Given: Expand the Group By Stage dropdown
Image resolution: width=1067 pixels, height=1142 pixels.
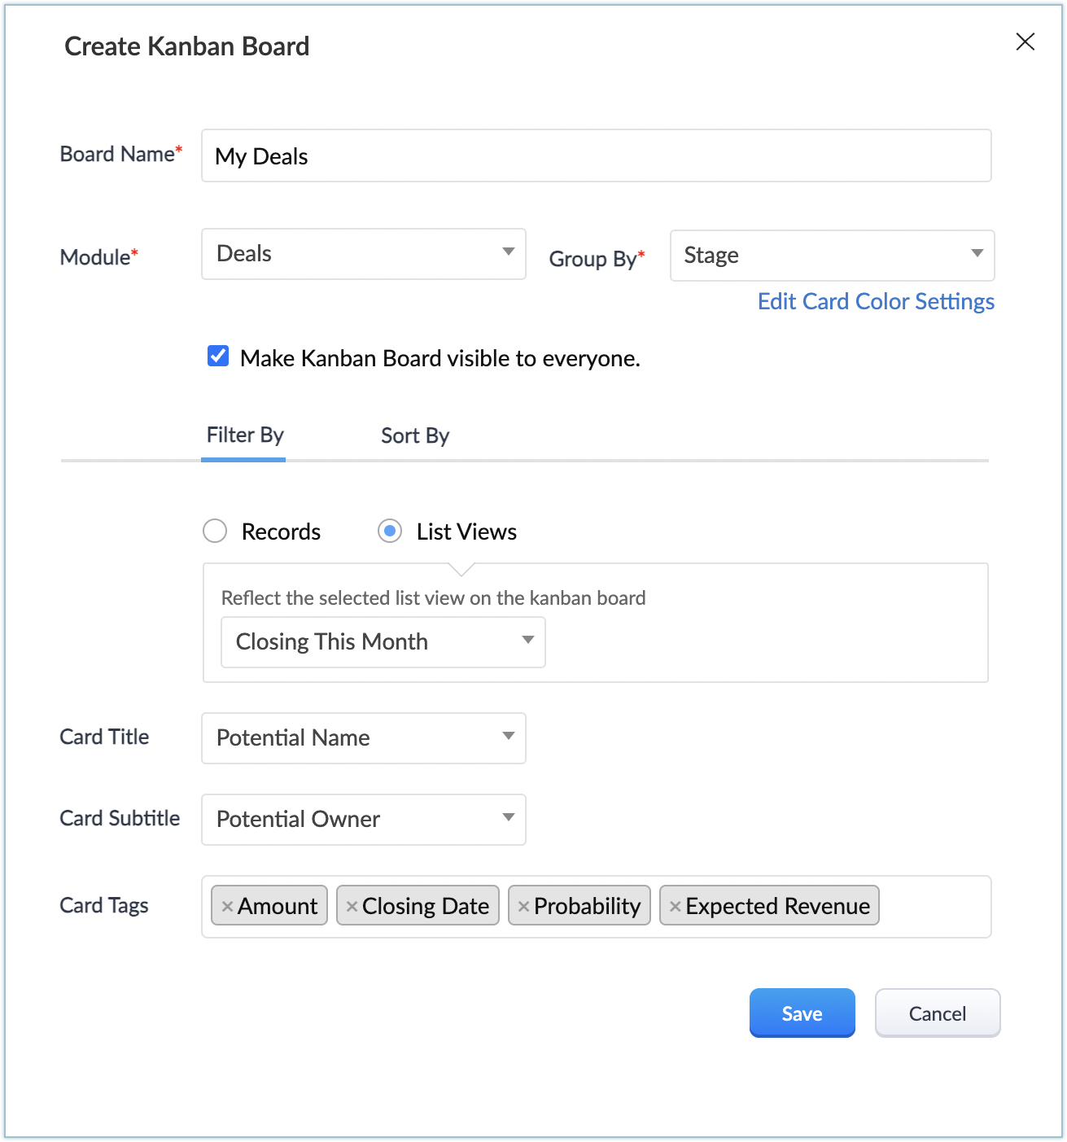Looking at the screenshot, I should [x=831, y=256].
